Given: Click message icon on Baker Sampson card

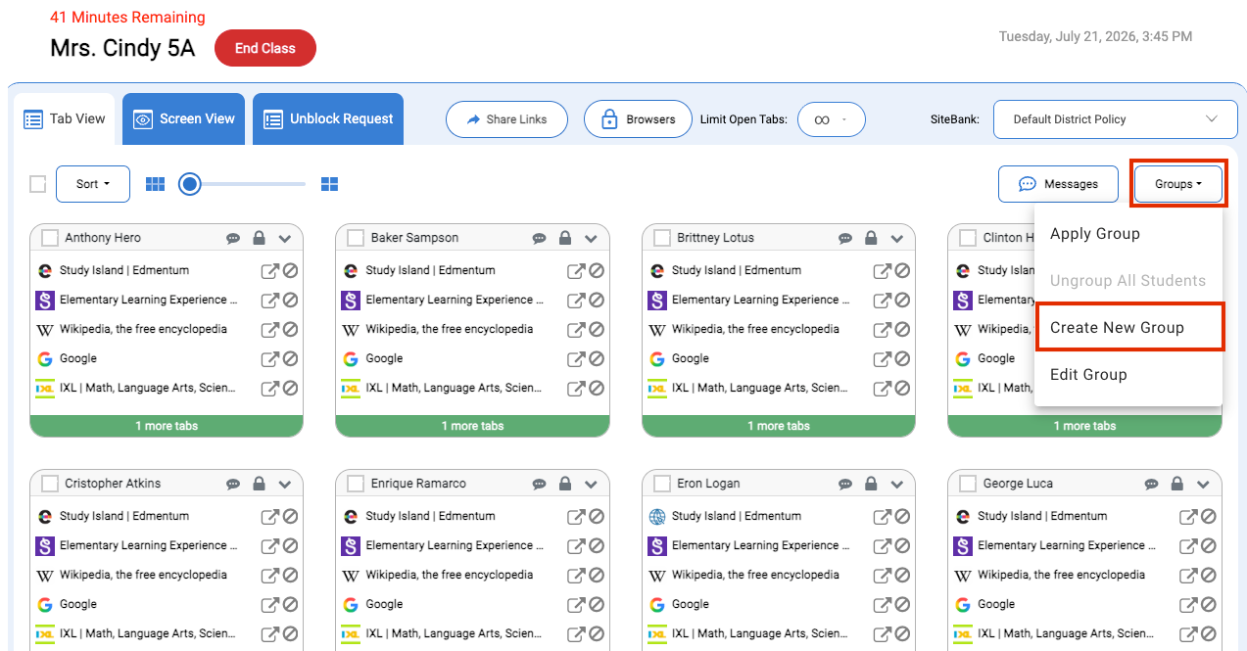Looking at the screenshot, I should click(539, 238).
